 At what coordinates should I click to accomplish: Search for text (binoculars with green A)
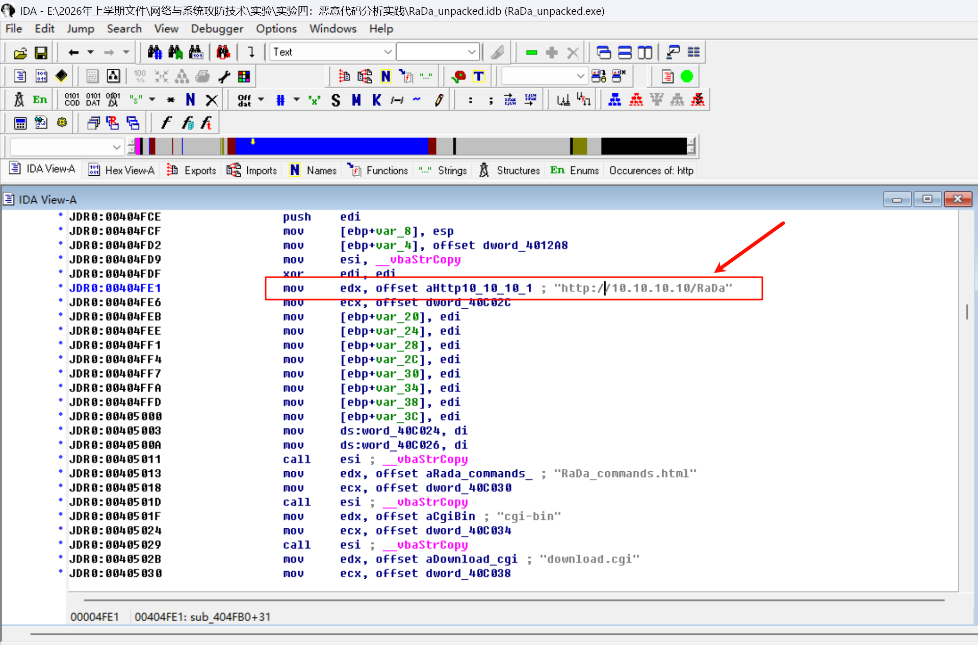tap(175, 52)
